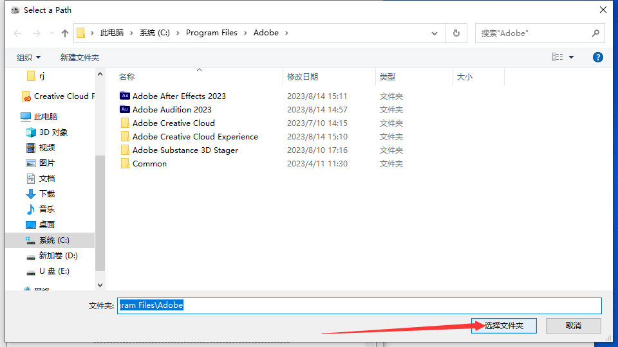
Task: Open the Adobe After Effects 2023 folder
Action: (178, 96)
